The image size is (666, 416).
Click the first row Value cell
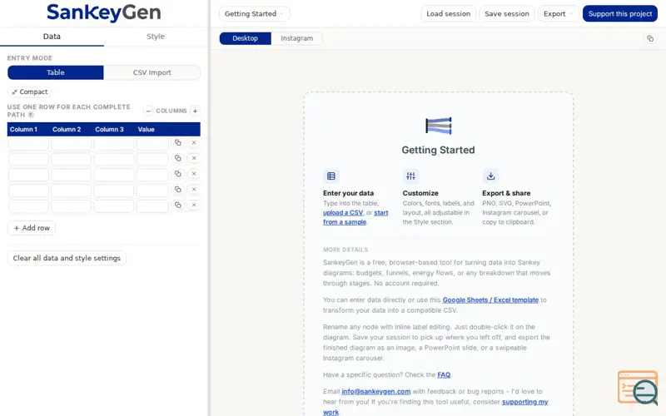(152, 143)
